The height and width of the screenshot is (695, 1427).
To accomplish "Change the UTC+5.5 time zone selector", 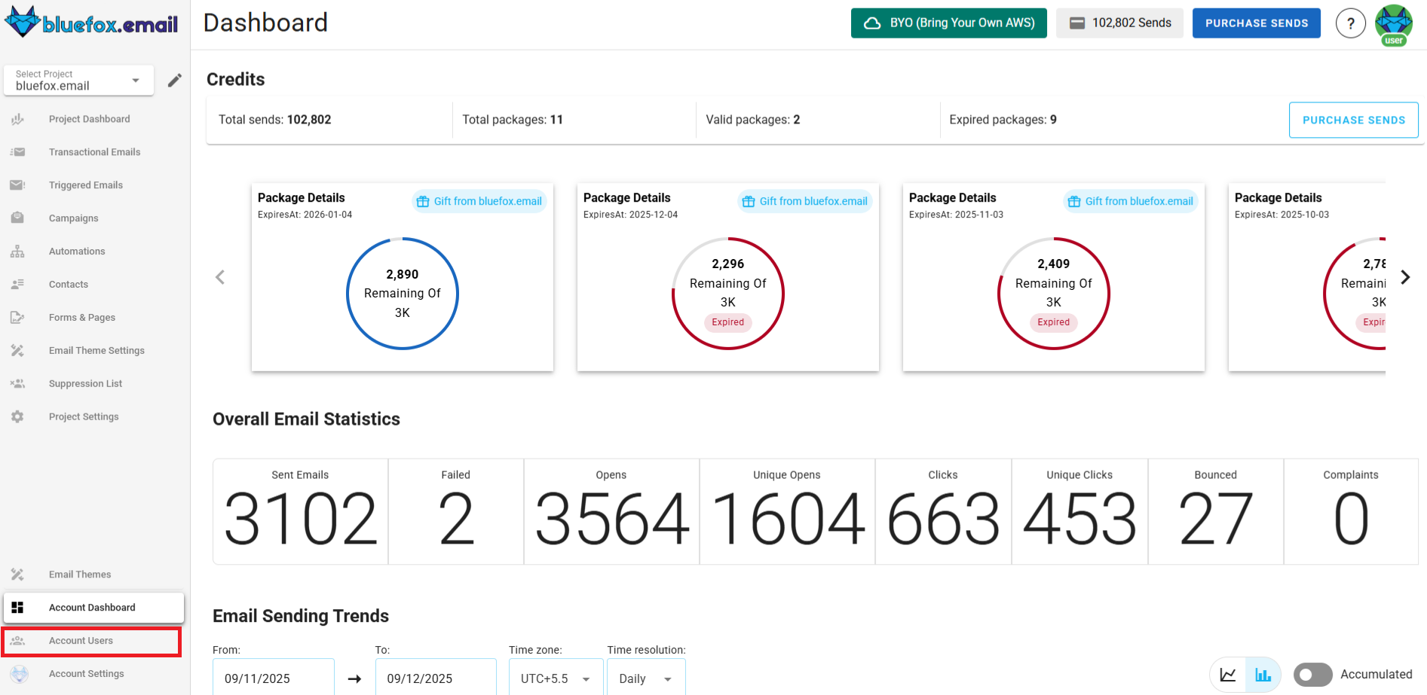I will point(555,678).
